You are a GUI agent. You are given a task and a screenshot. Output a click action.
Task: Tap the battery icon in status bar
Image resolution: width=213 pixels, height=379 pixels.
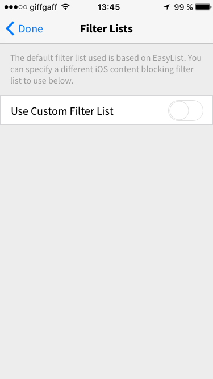[203, 7]
